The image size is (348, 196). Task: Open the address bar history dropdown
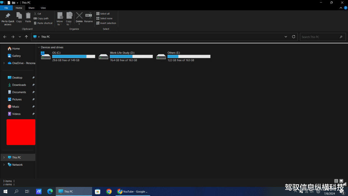(x=286, y=37)
